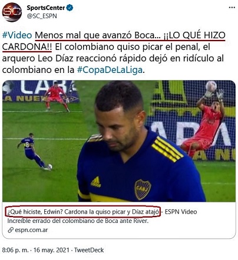Click the chain link icon beside espn.com.ar
The image size is (238, 260).
[11, 230]
